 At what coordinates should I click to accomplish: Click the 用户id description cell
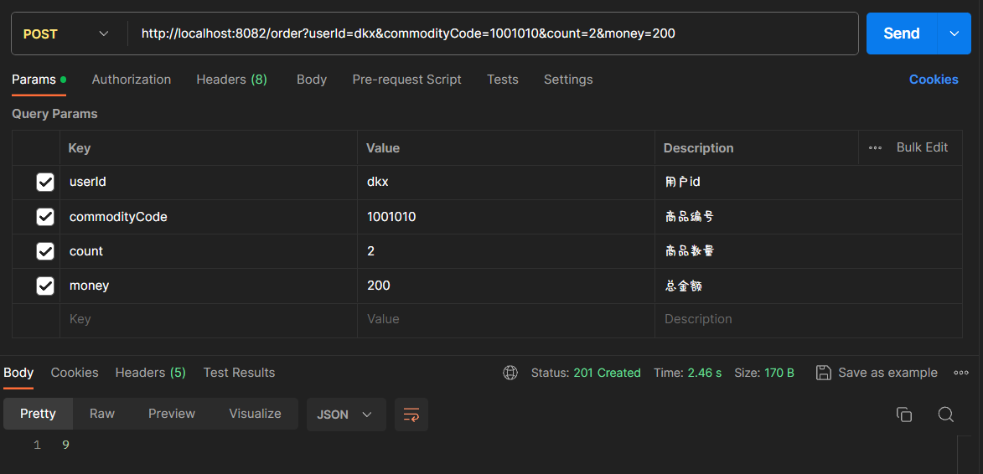tap(809, 183)
